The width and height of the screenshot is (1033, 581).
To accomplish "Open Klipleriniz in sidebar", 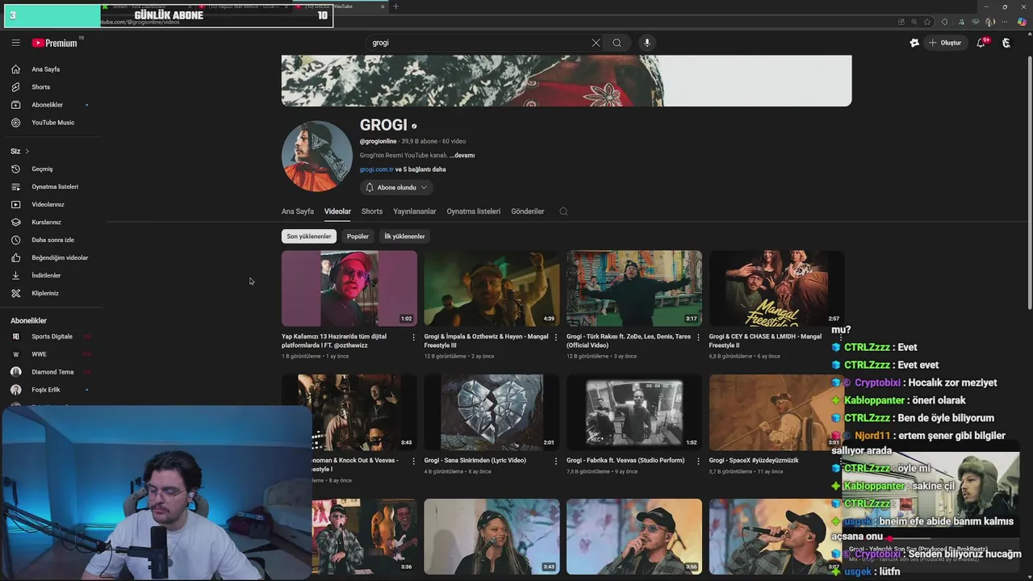I will (45, 294).
